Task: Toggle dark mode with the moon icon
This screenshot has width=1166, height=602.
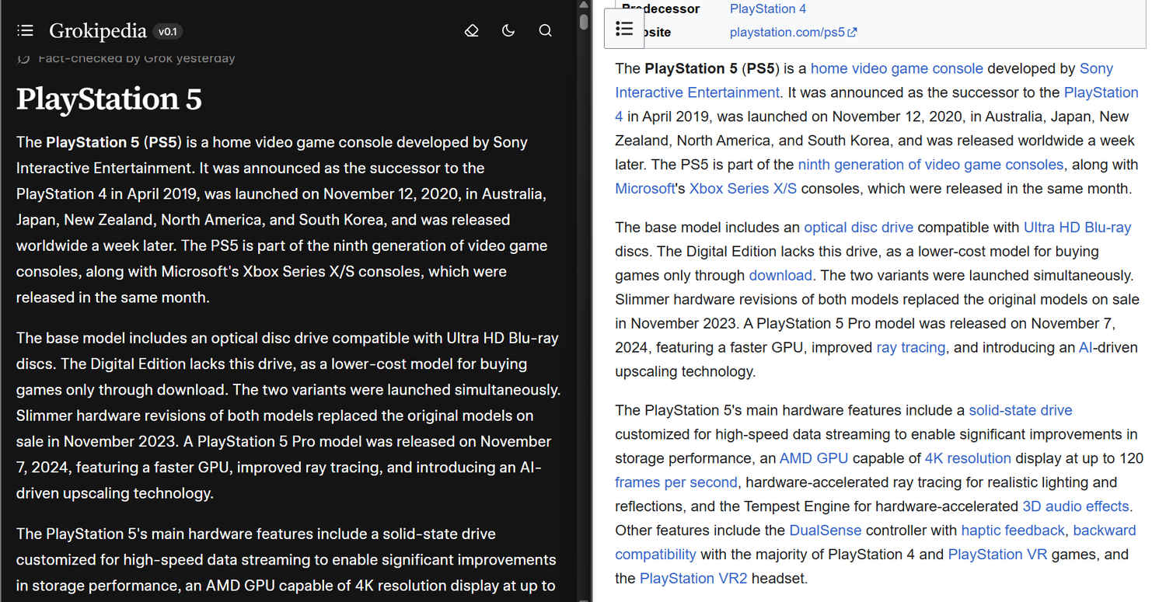Action: [508, 30]
